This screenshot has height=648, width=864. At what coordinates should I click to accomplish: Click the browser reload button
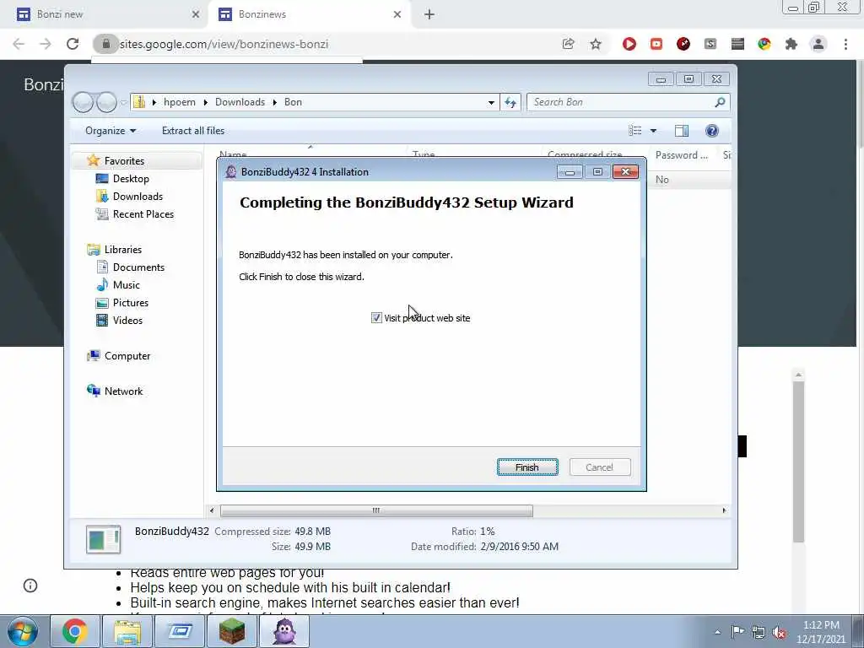click(x=73, y=44)
